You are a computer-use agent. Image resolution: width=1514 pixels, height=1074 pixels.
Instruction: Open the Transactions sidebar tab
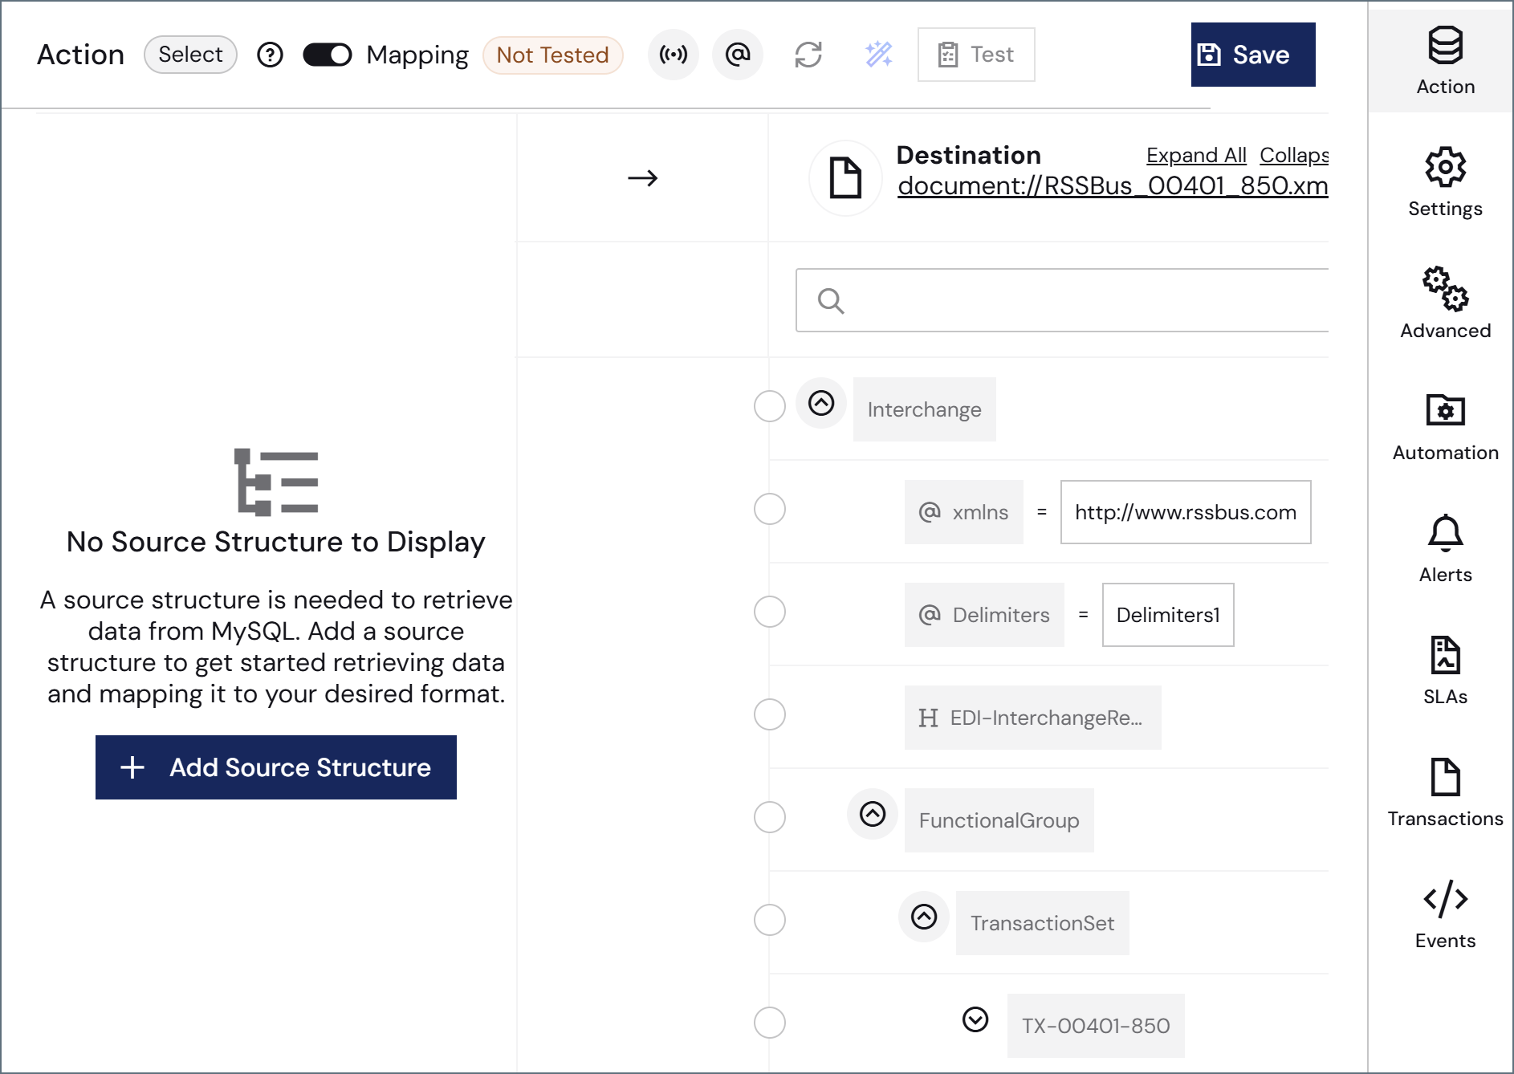(x=1446, y=793)
